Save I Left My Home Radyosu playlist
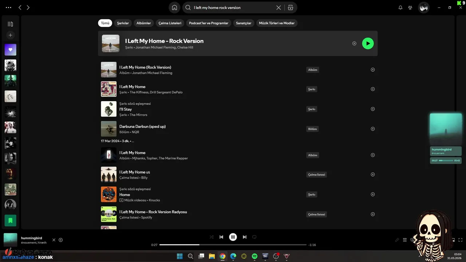466x262 pixels. [x=372, y=214]
